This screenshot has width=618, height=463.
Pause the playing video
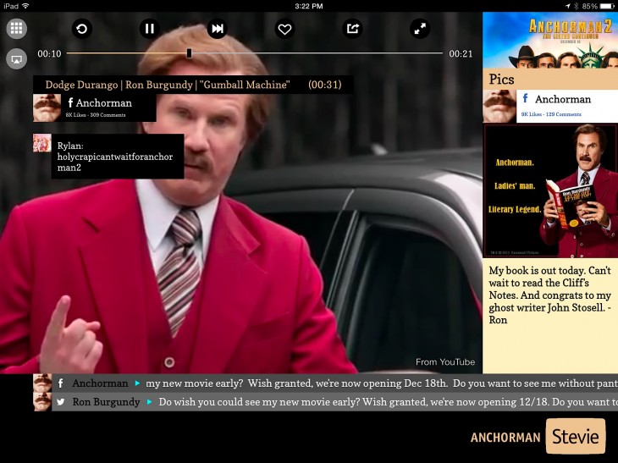click(150, 29)
